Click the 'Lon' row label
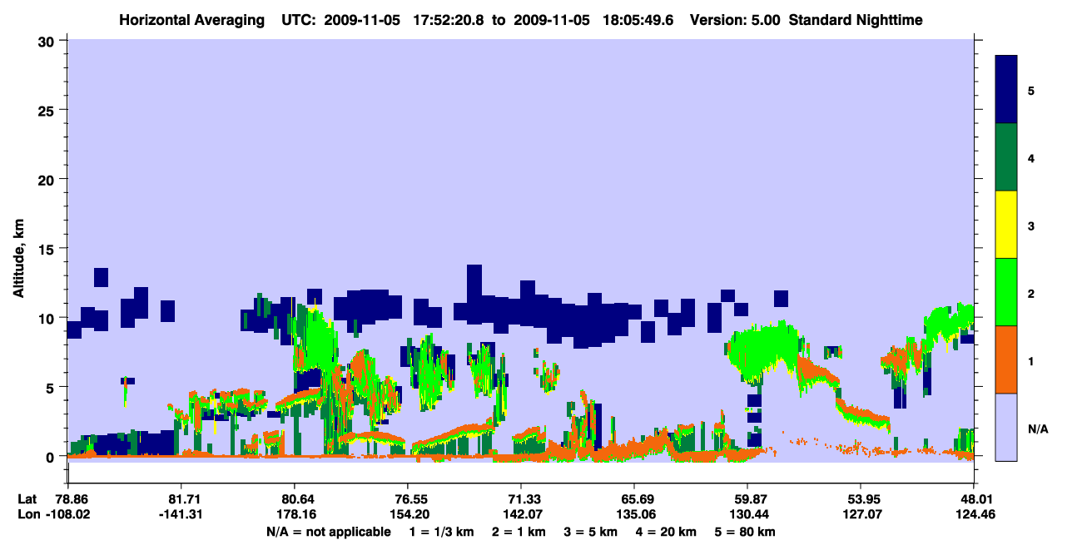1082x555 pixels. [x=28, y=514]
